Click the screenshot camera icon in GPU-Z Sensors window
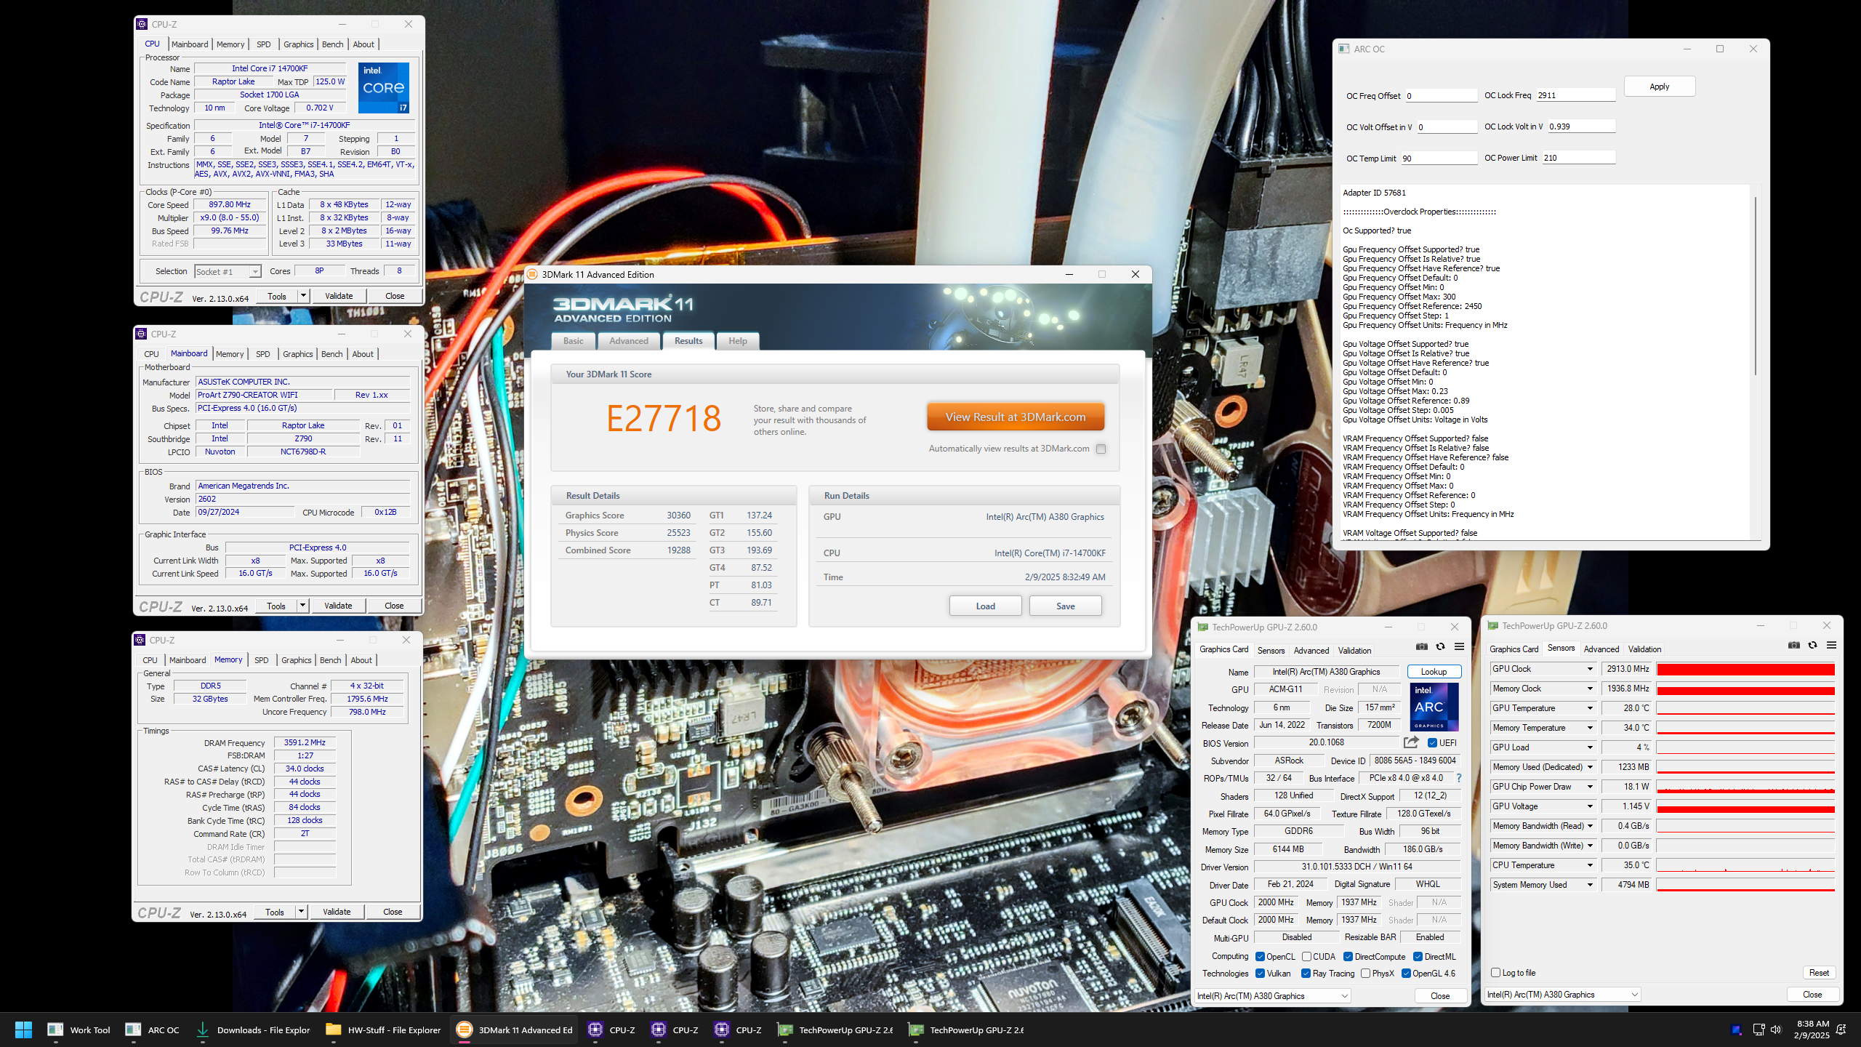This screenshot has width=1861, height=1047. click(x=1793, y=645)
